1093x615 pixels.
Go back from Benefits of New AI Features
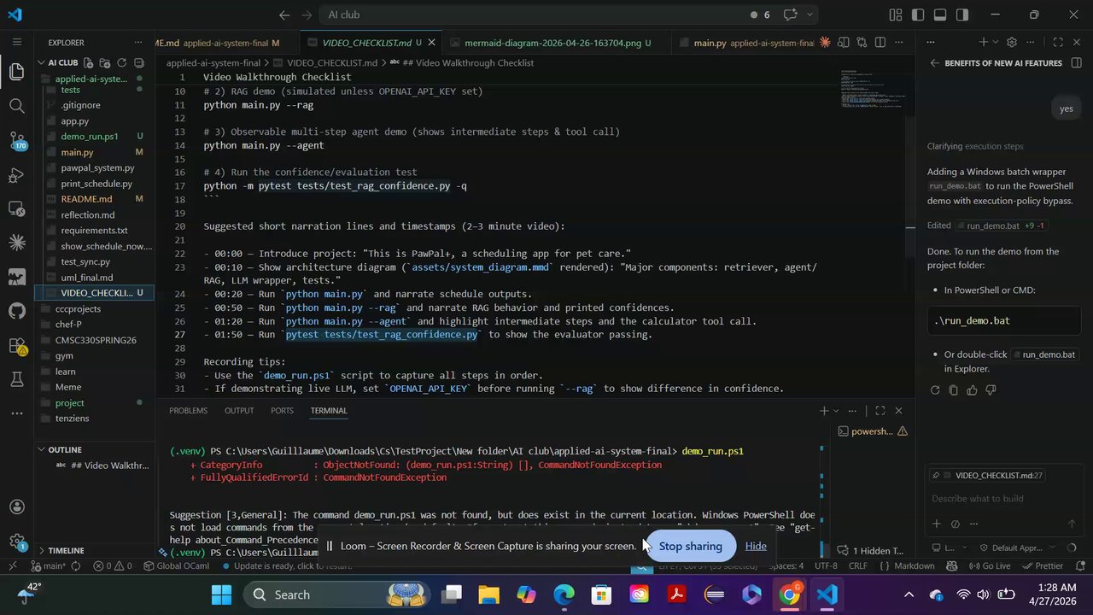(934, 63)
